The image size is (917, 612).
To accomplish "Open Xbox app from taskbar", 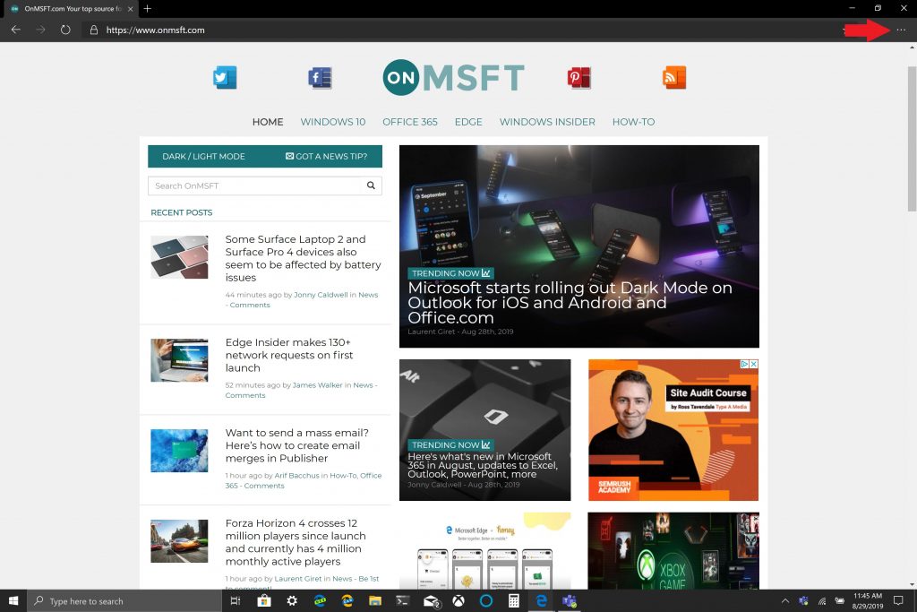I will tap(458, 601).
